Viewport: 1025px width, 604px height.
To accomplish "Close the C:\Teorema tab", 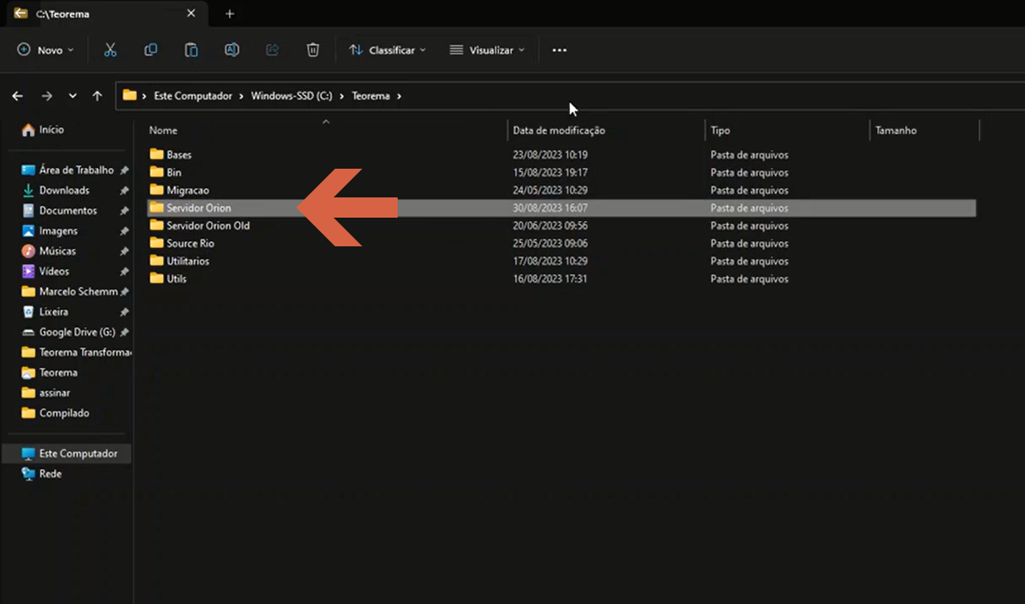I will point(191,13).
